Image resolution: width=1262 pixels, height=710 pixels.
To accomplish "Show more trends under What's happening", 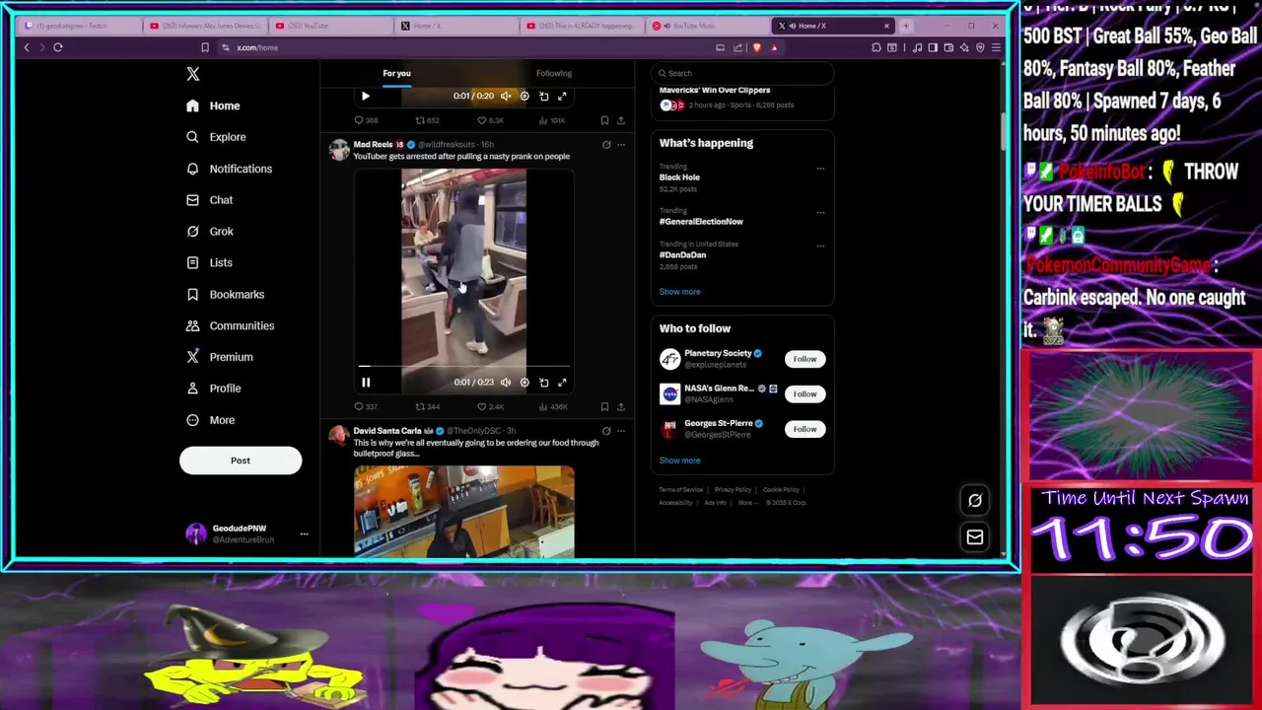I will click(679, 292).
